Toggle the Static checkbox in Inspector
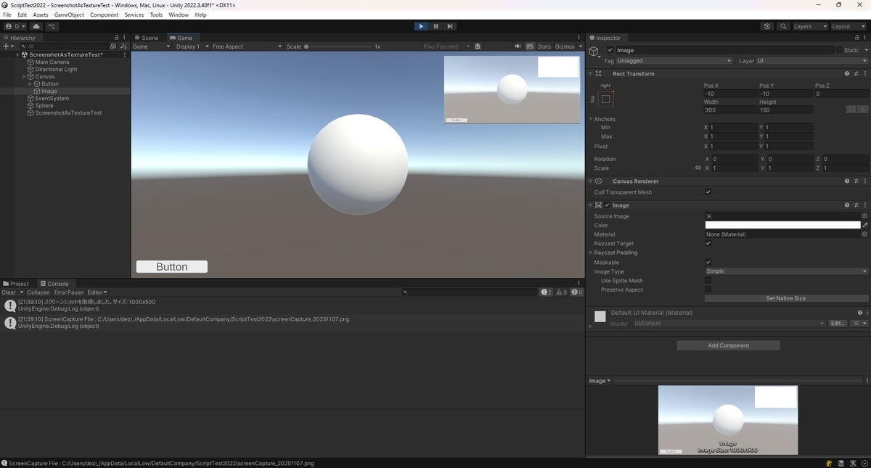The width and height of the screenshot is (871, 468). coord(839,50)
